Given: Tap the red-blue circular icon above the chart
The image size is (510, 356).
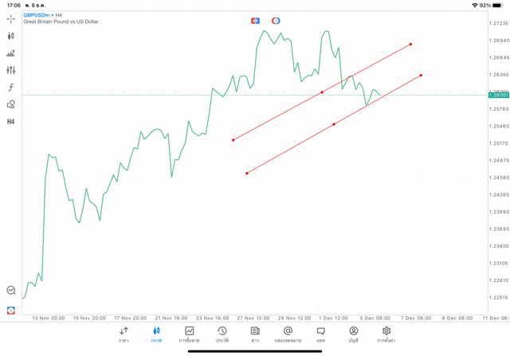Looking at the screenshot, I should (276, 21).
